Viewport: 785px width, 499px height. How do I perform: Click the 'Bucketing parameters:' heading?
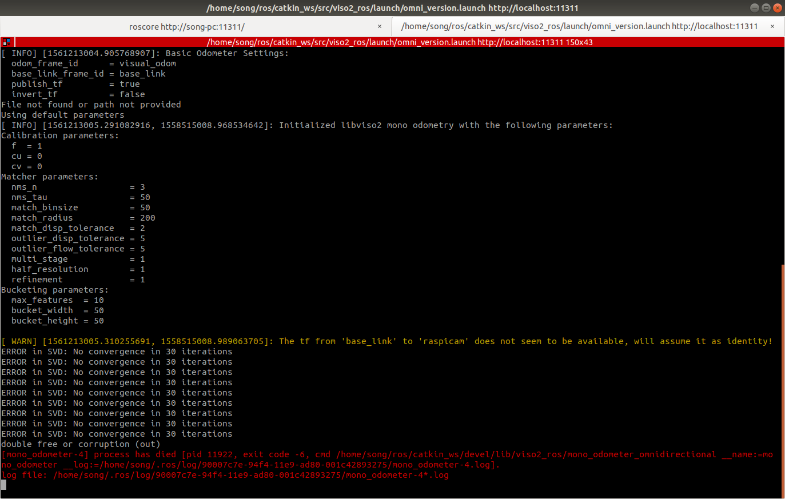click(x=55, y=290)
